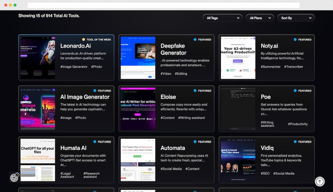Click the Leonardo.Ai description text

[83, 56]
